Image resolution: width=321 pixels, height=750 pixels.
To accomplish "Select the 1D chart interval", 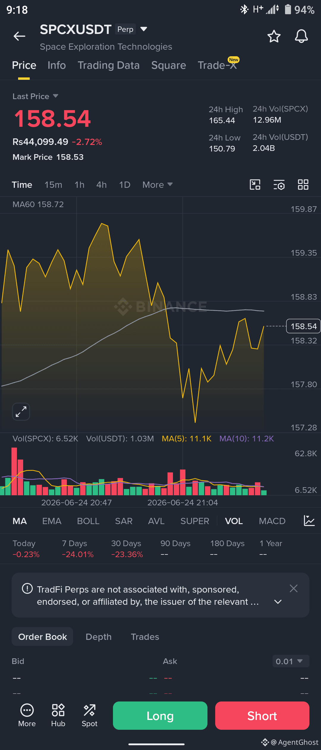I will click(x=125, y=185).
